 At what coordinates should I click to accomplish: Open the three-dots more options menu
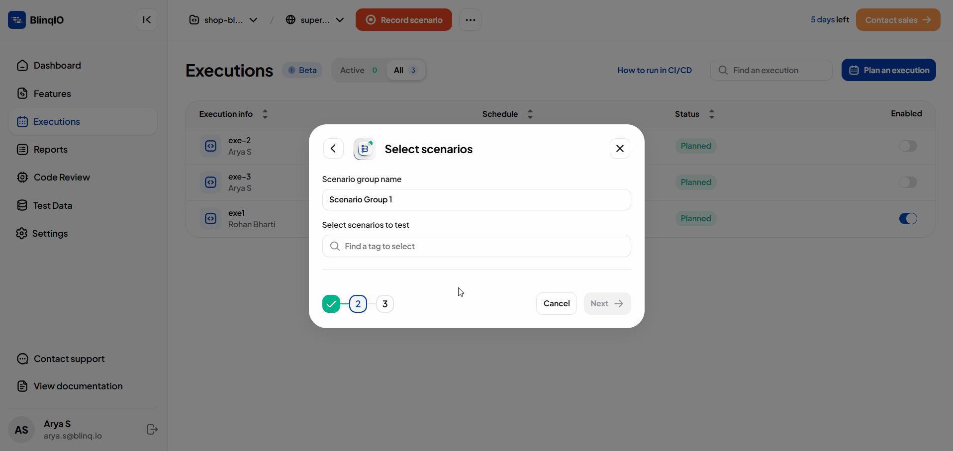click(470, 20)
